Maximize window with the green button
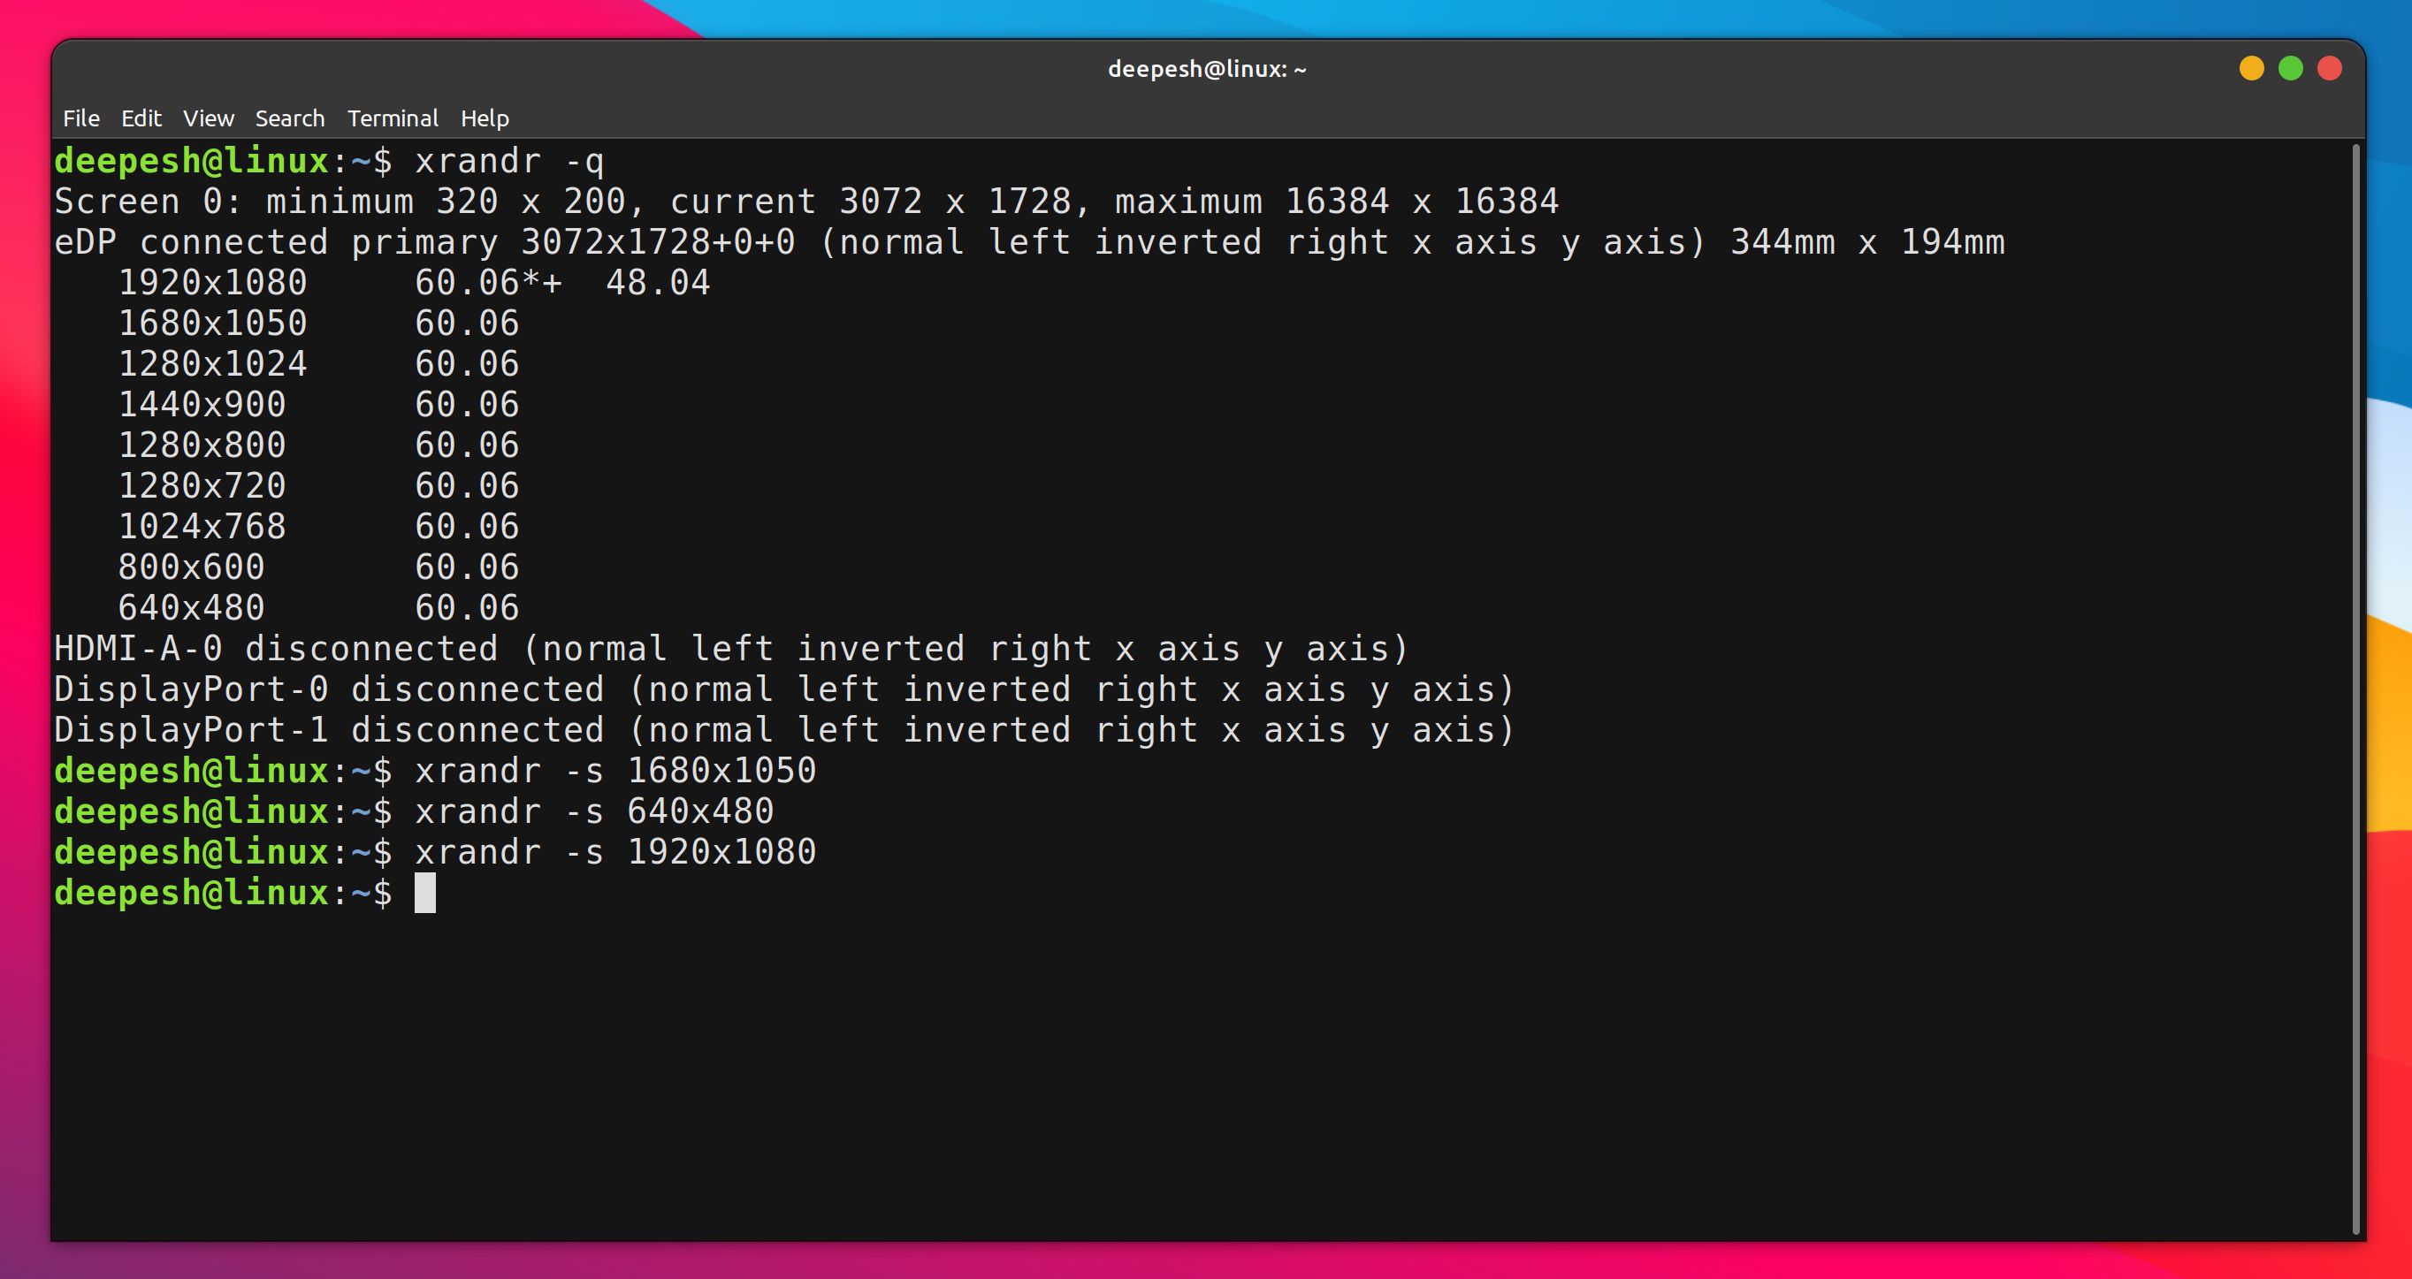 [x=2290, y=69]
